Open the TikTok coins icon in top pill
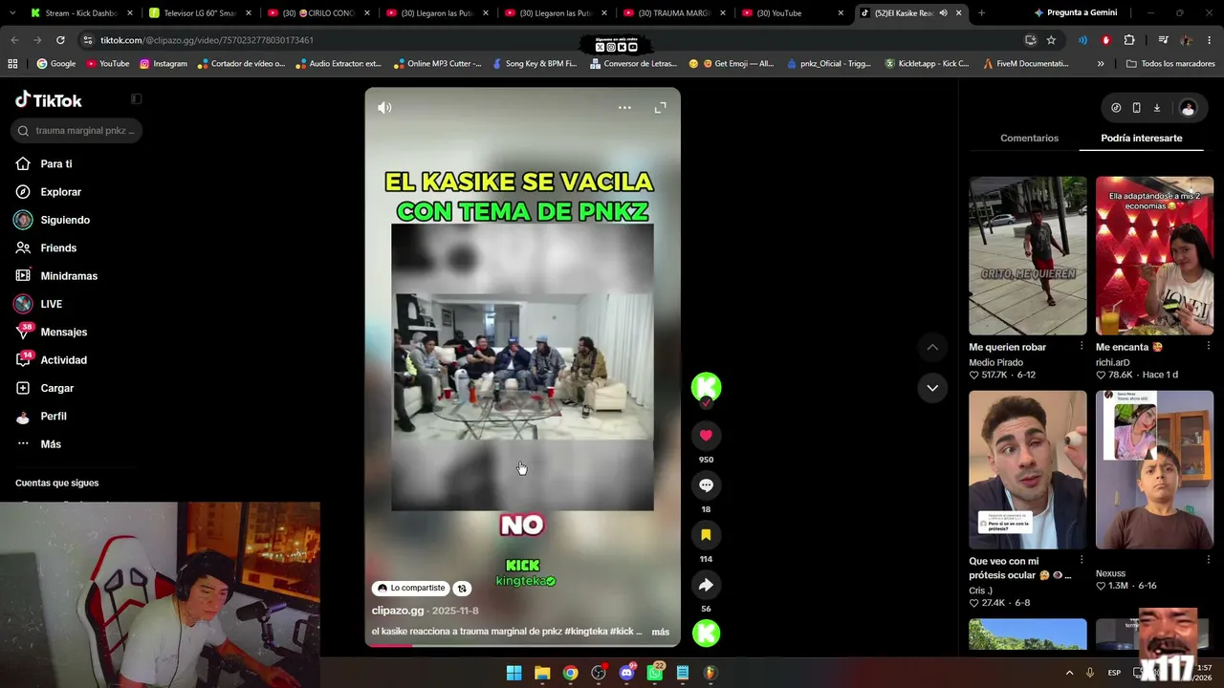 coord(1116,108)
